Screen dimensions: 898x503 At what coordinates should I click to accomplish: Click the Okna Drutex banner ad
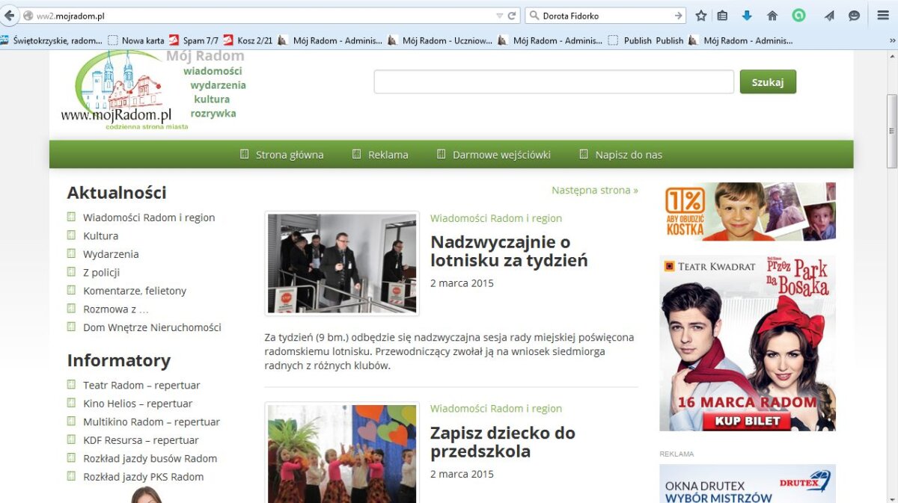pos(748,484)
